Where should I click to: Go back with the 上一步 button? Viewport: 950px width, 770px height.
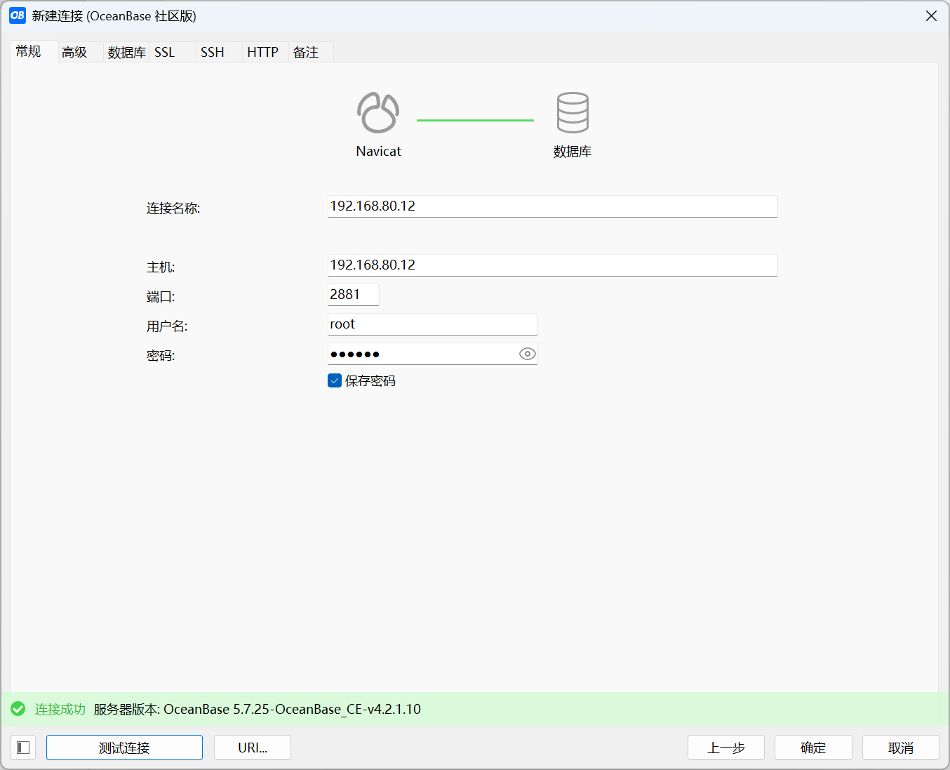point(726,748)
